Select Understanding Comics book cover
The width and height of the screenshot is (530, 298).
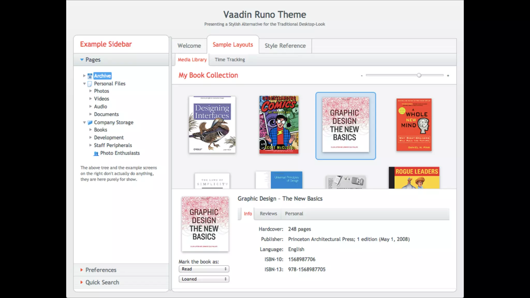(x=279, y=124)
